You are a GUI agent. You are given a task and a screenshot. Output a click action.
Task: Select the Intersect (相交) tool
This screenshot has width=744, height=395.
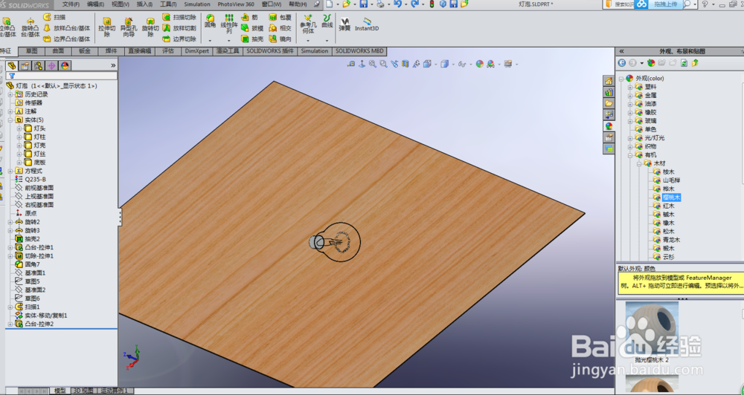pos(280,28)
